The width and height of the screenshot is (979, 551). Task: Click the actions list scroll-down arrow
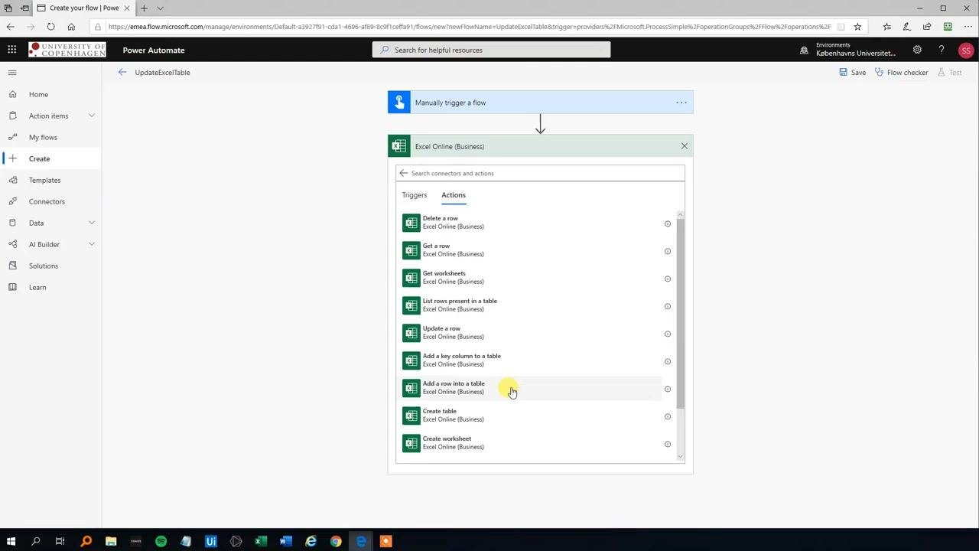pos(681,457)
